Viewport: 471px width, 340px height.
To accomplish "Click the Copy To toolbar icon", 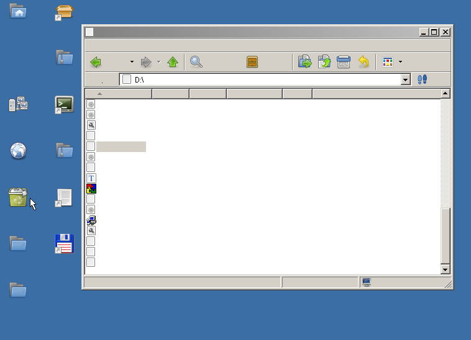I will click(x=324, y=62).
